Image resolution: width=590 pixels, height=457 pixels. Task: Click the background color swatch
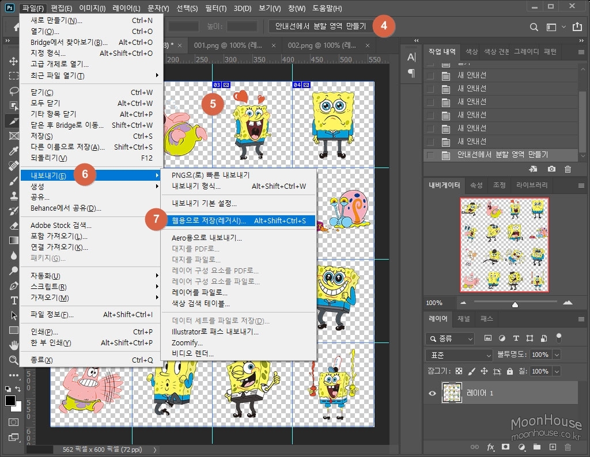pyautogui.click(x=18, y=408)
